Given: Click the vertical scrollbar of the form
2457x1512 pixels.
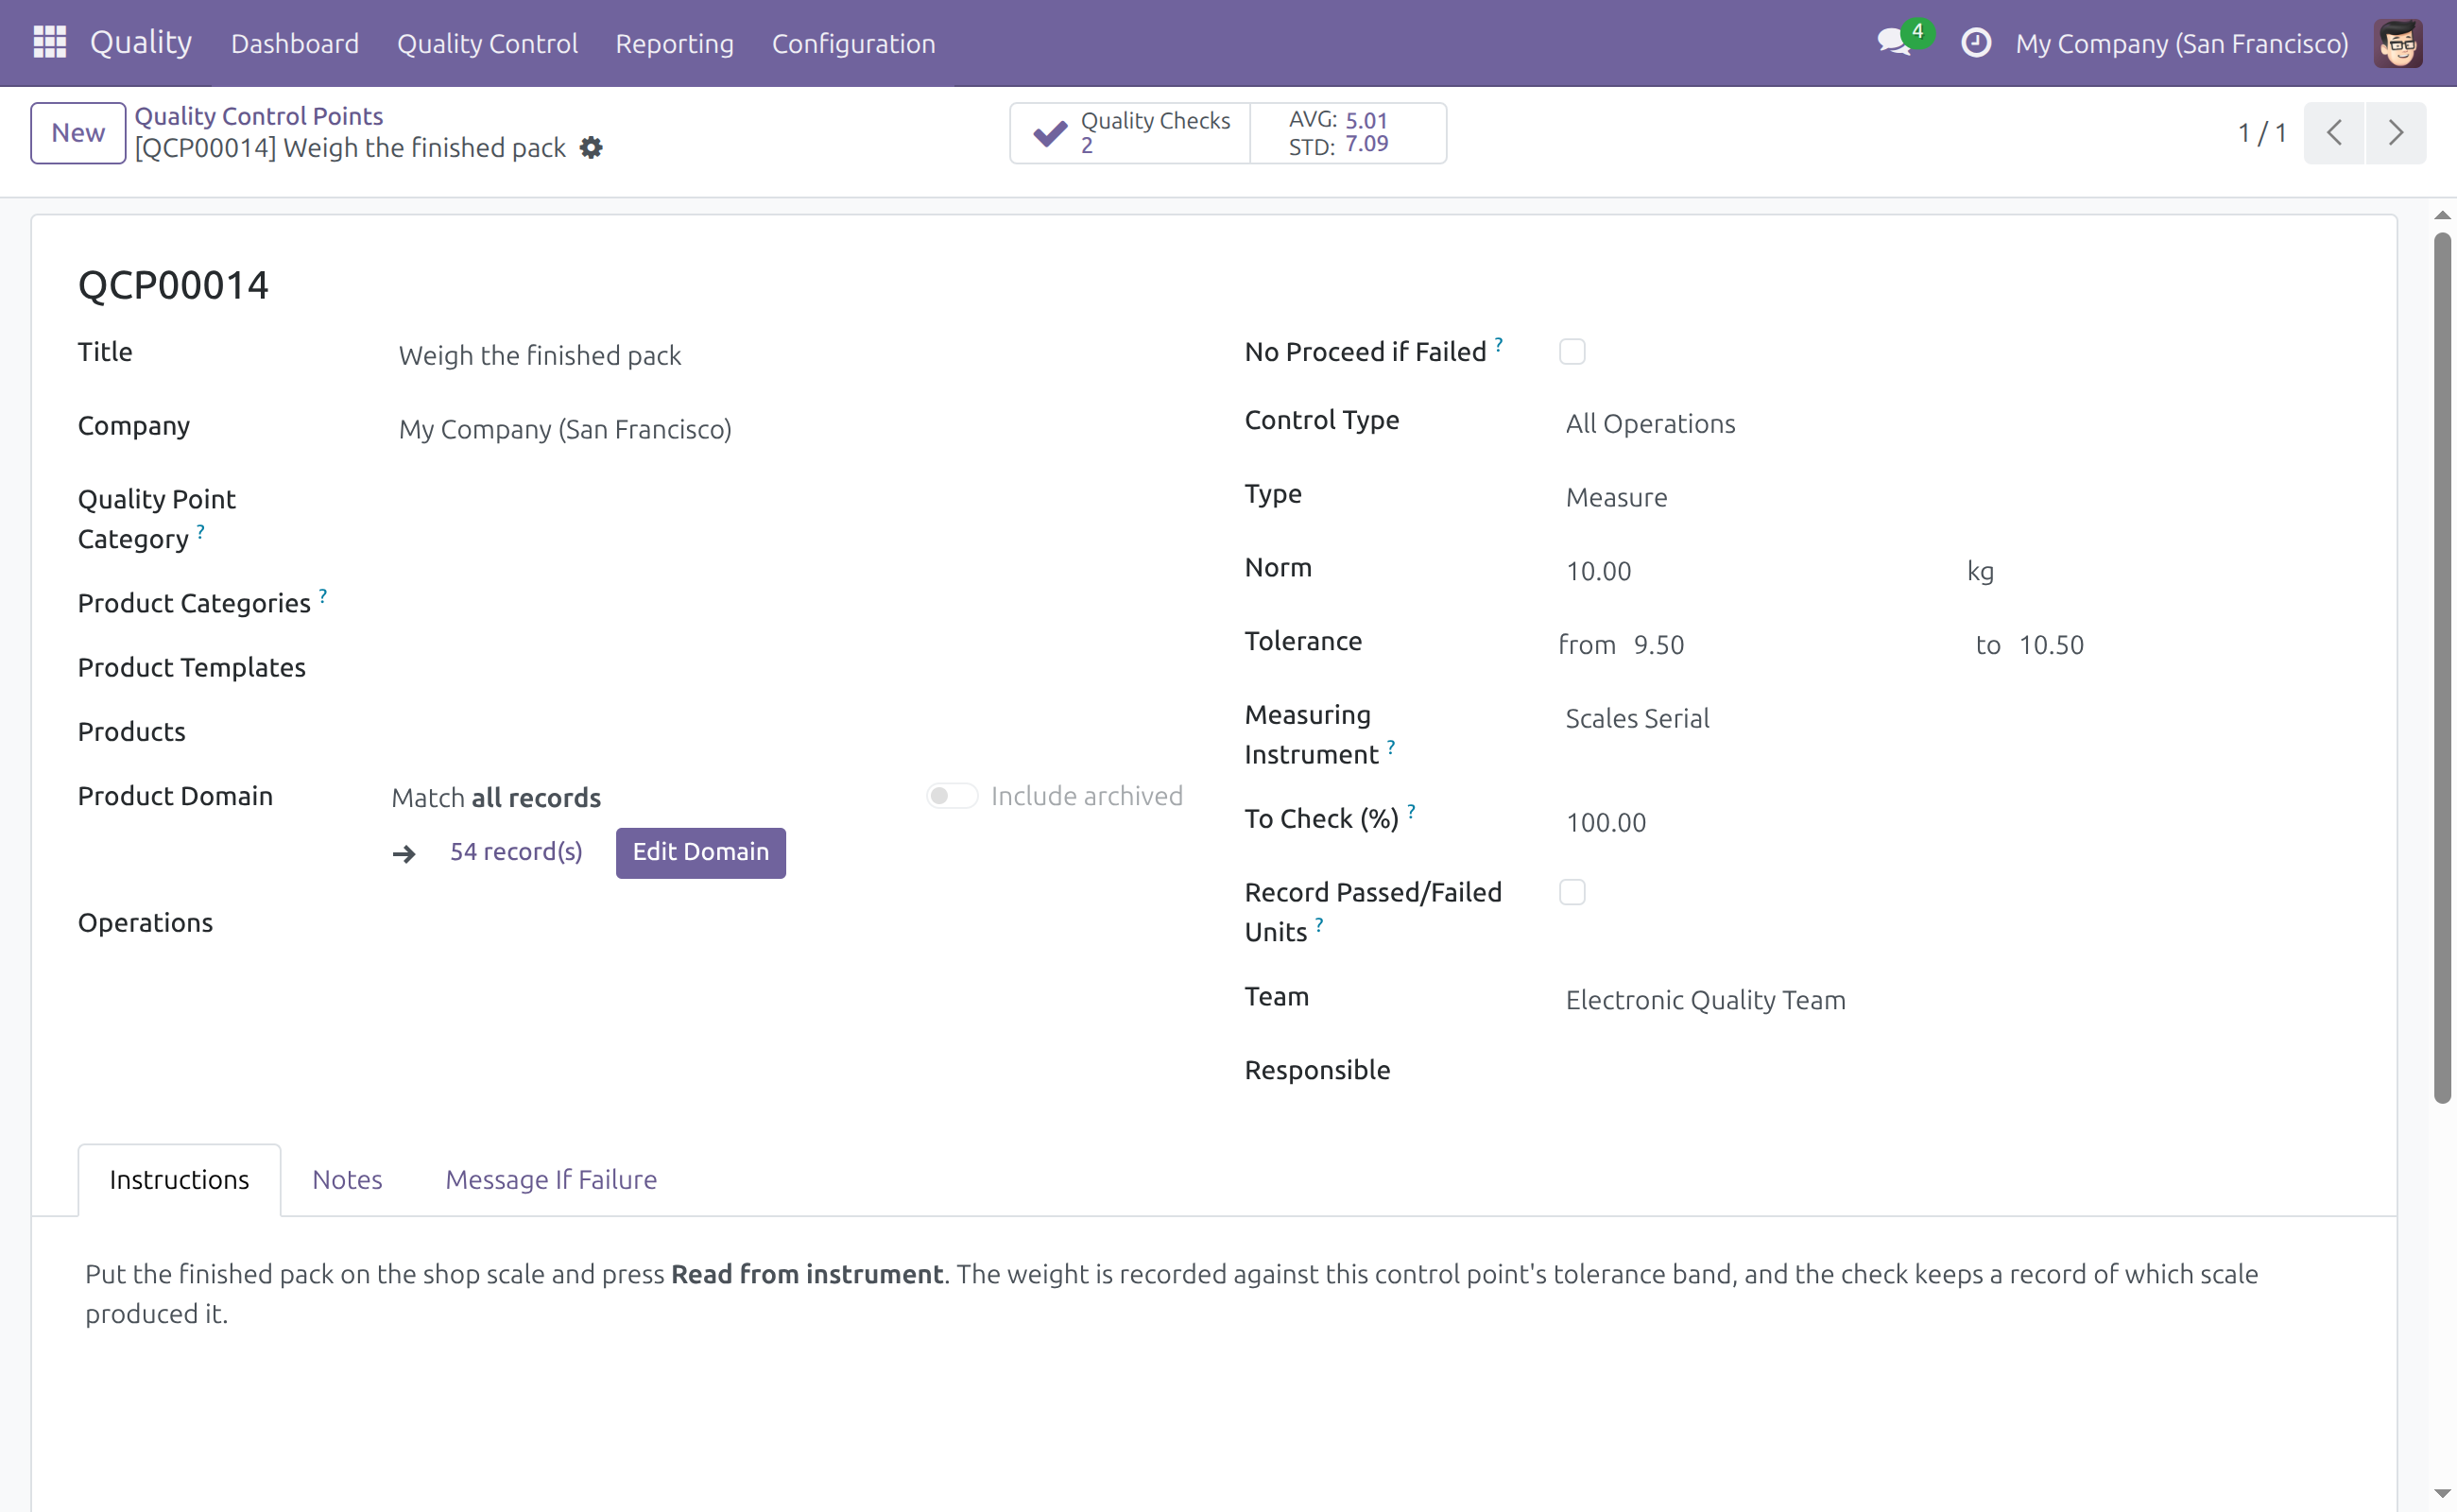Looking at the screenshot, I should 2443,668.
